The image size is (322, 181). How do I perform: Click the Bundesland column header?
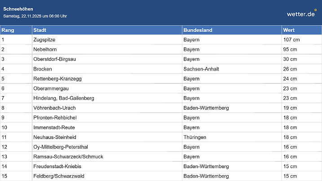click(198, 30)
